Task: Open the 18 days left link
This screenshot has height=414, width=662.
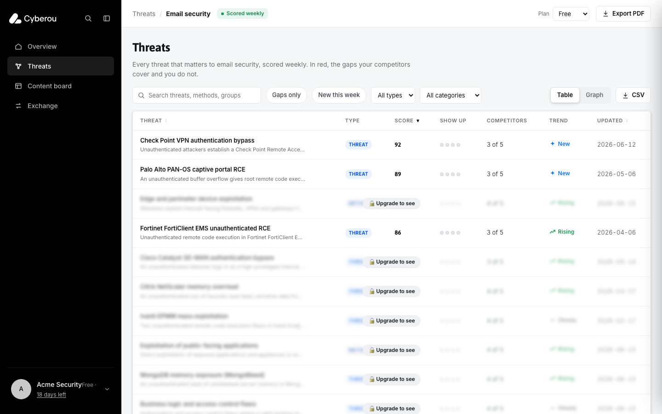Action: (x=51, y=395)
